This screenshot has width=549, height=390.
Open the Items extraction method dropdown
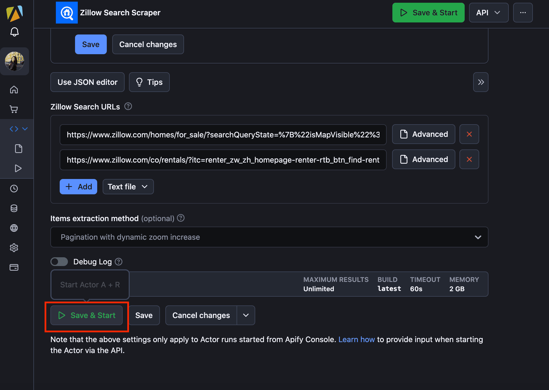[269, 237]
